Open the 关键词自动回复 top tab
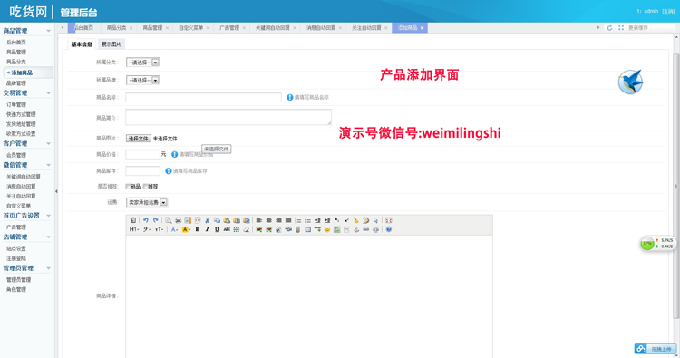This screenshot has width=680, height=358. pos(272,28)
